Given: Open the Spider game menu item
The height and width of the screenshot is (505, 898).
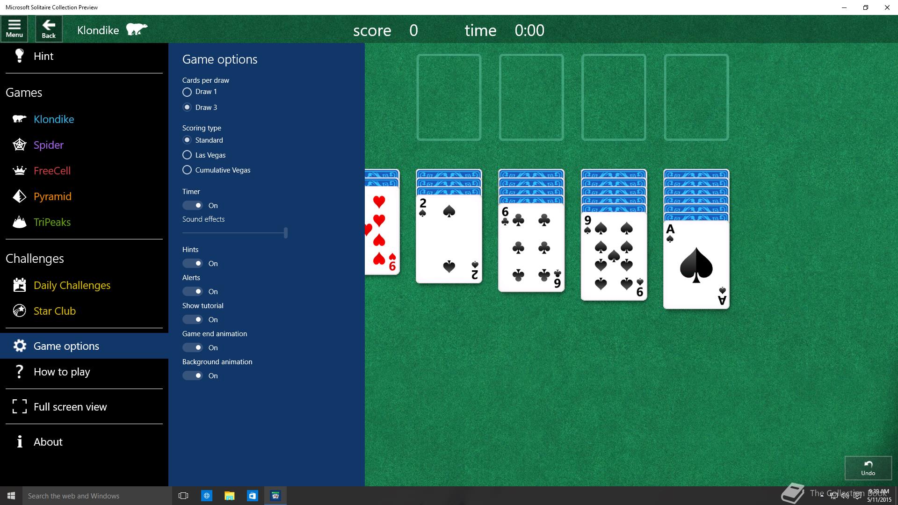Looking at the screenshot, I should [x=84, y=145].
